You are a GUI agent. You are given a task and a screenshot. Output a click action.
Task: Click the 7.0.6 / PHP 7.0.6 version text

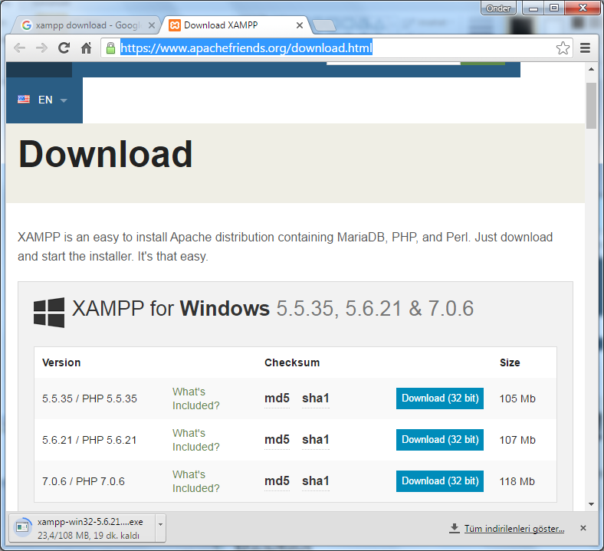[x=84, y=481]
